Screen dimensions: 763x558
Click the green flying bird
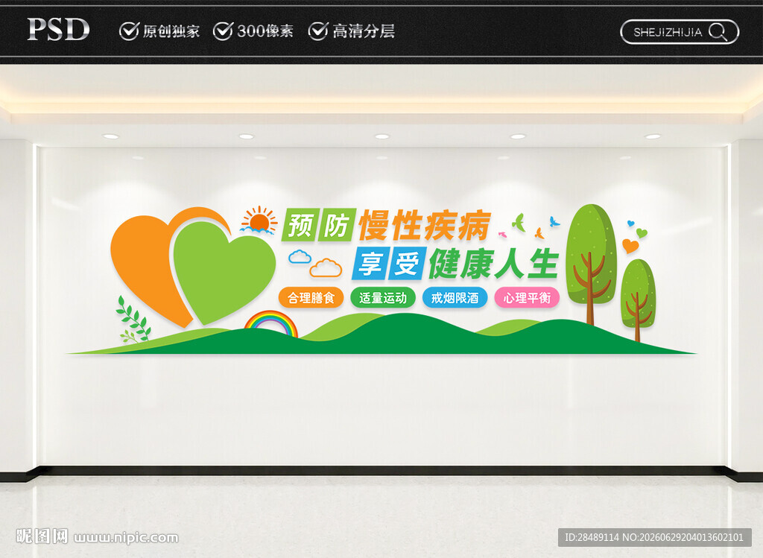519,222
